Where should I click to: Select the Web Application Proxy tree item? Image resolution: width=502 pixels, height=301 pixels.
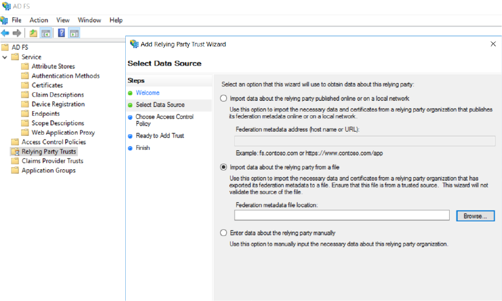pos(63,132)
